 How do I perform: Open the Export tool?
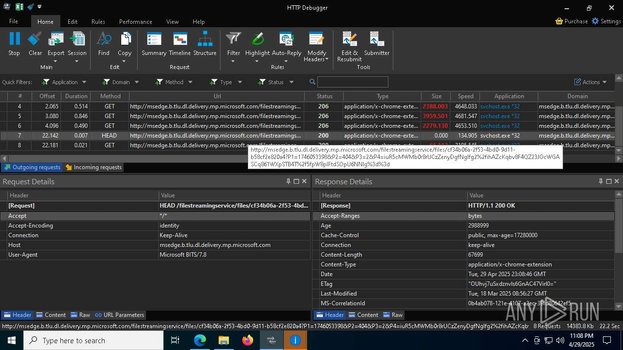56,44
